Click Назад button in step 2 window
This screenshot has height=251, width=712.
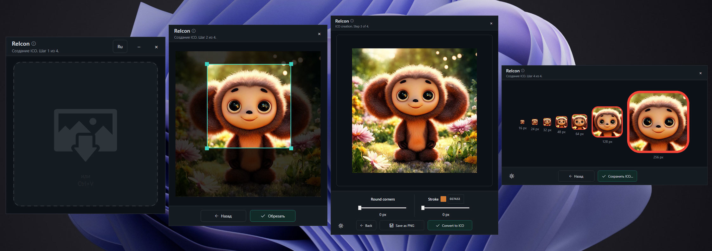pos(223,216)
